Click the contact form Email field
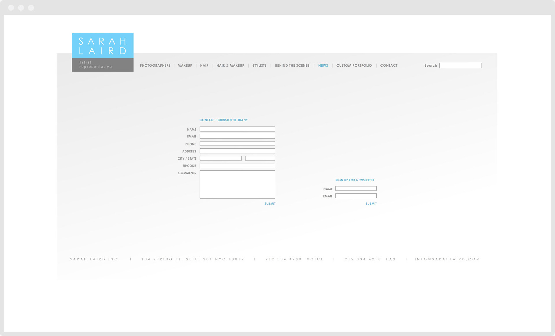The image size is (555, 336). [237, 136]
